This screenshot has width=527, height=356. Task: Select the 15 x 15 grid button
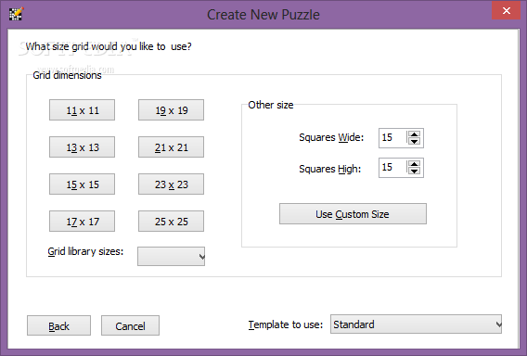82,184
